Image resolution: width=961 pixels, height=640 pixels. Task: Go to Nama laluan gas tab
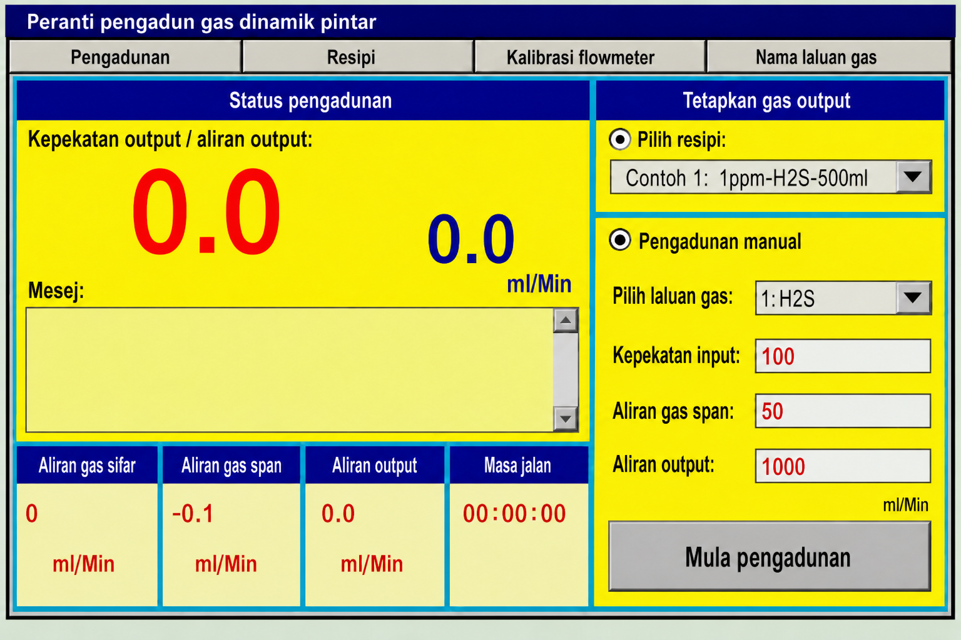coord(828,57)
